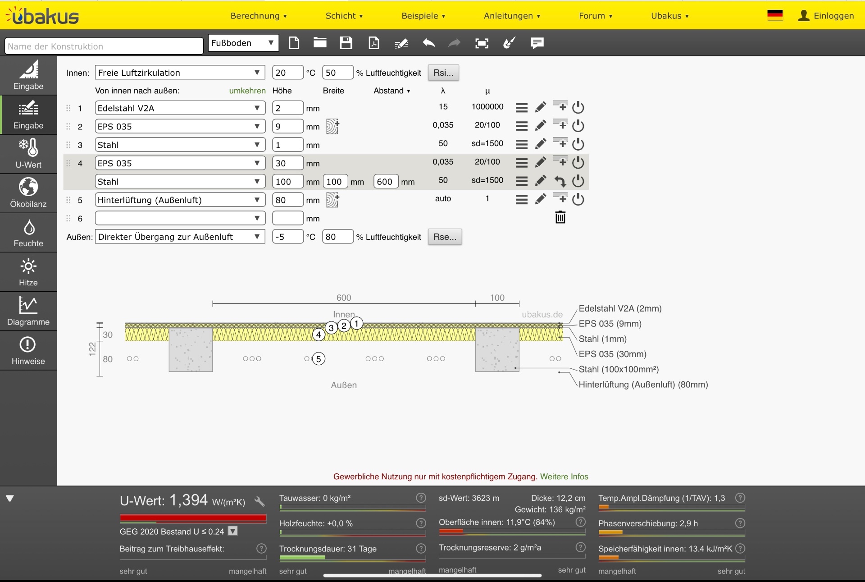Click the Rse... button
Viewport: 865px width, 582px height.
(x=445, y=237)
